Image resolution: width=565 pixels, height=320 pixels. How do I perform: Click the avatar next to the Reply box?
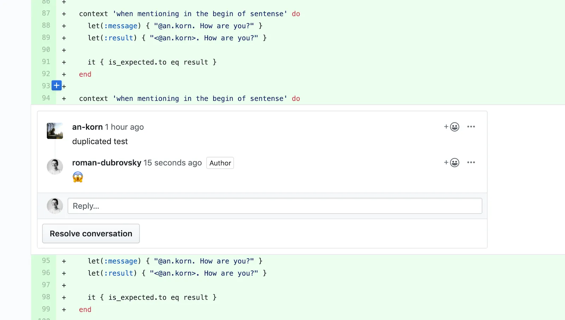pyautogui.click(x=54, y=205)
